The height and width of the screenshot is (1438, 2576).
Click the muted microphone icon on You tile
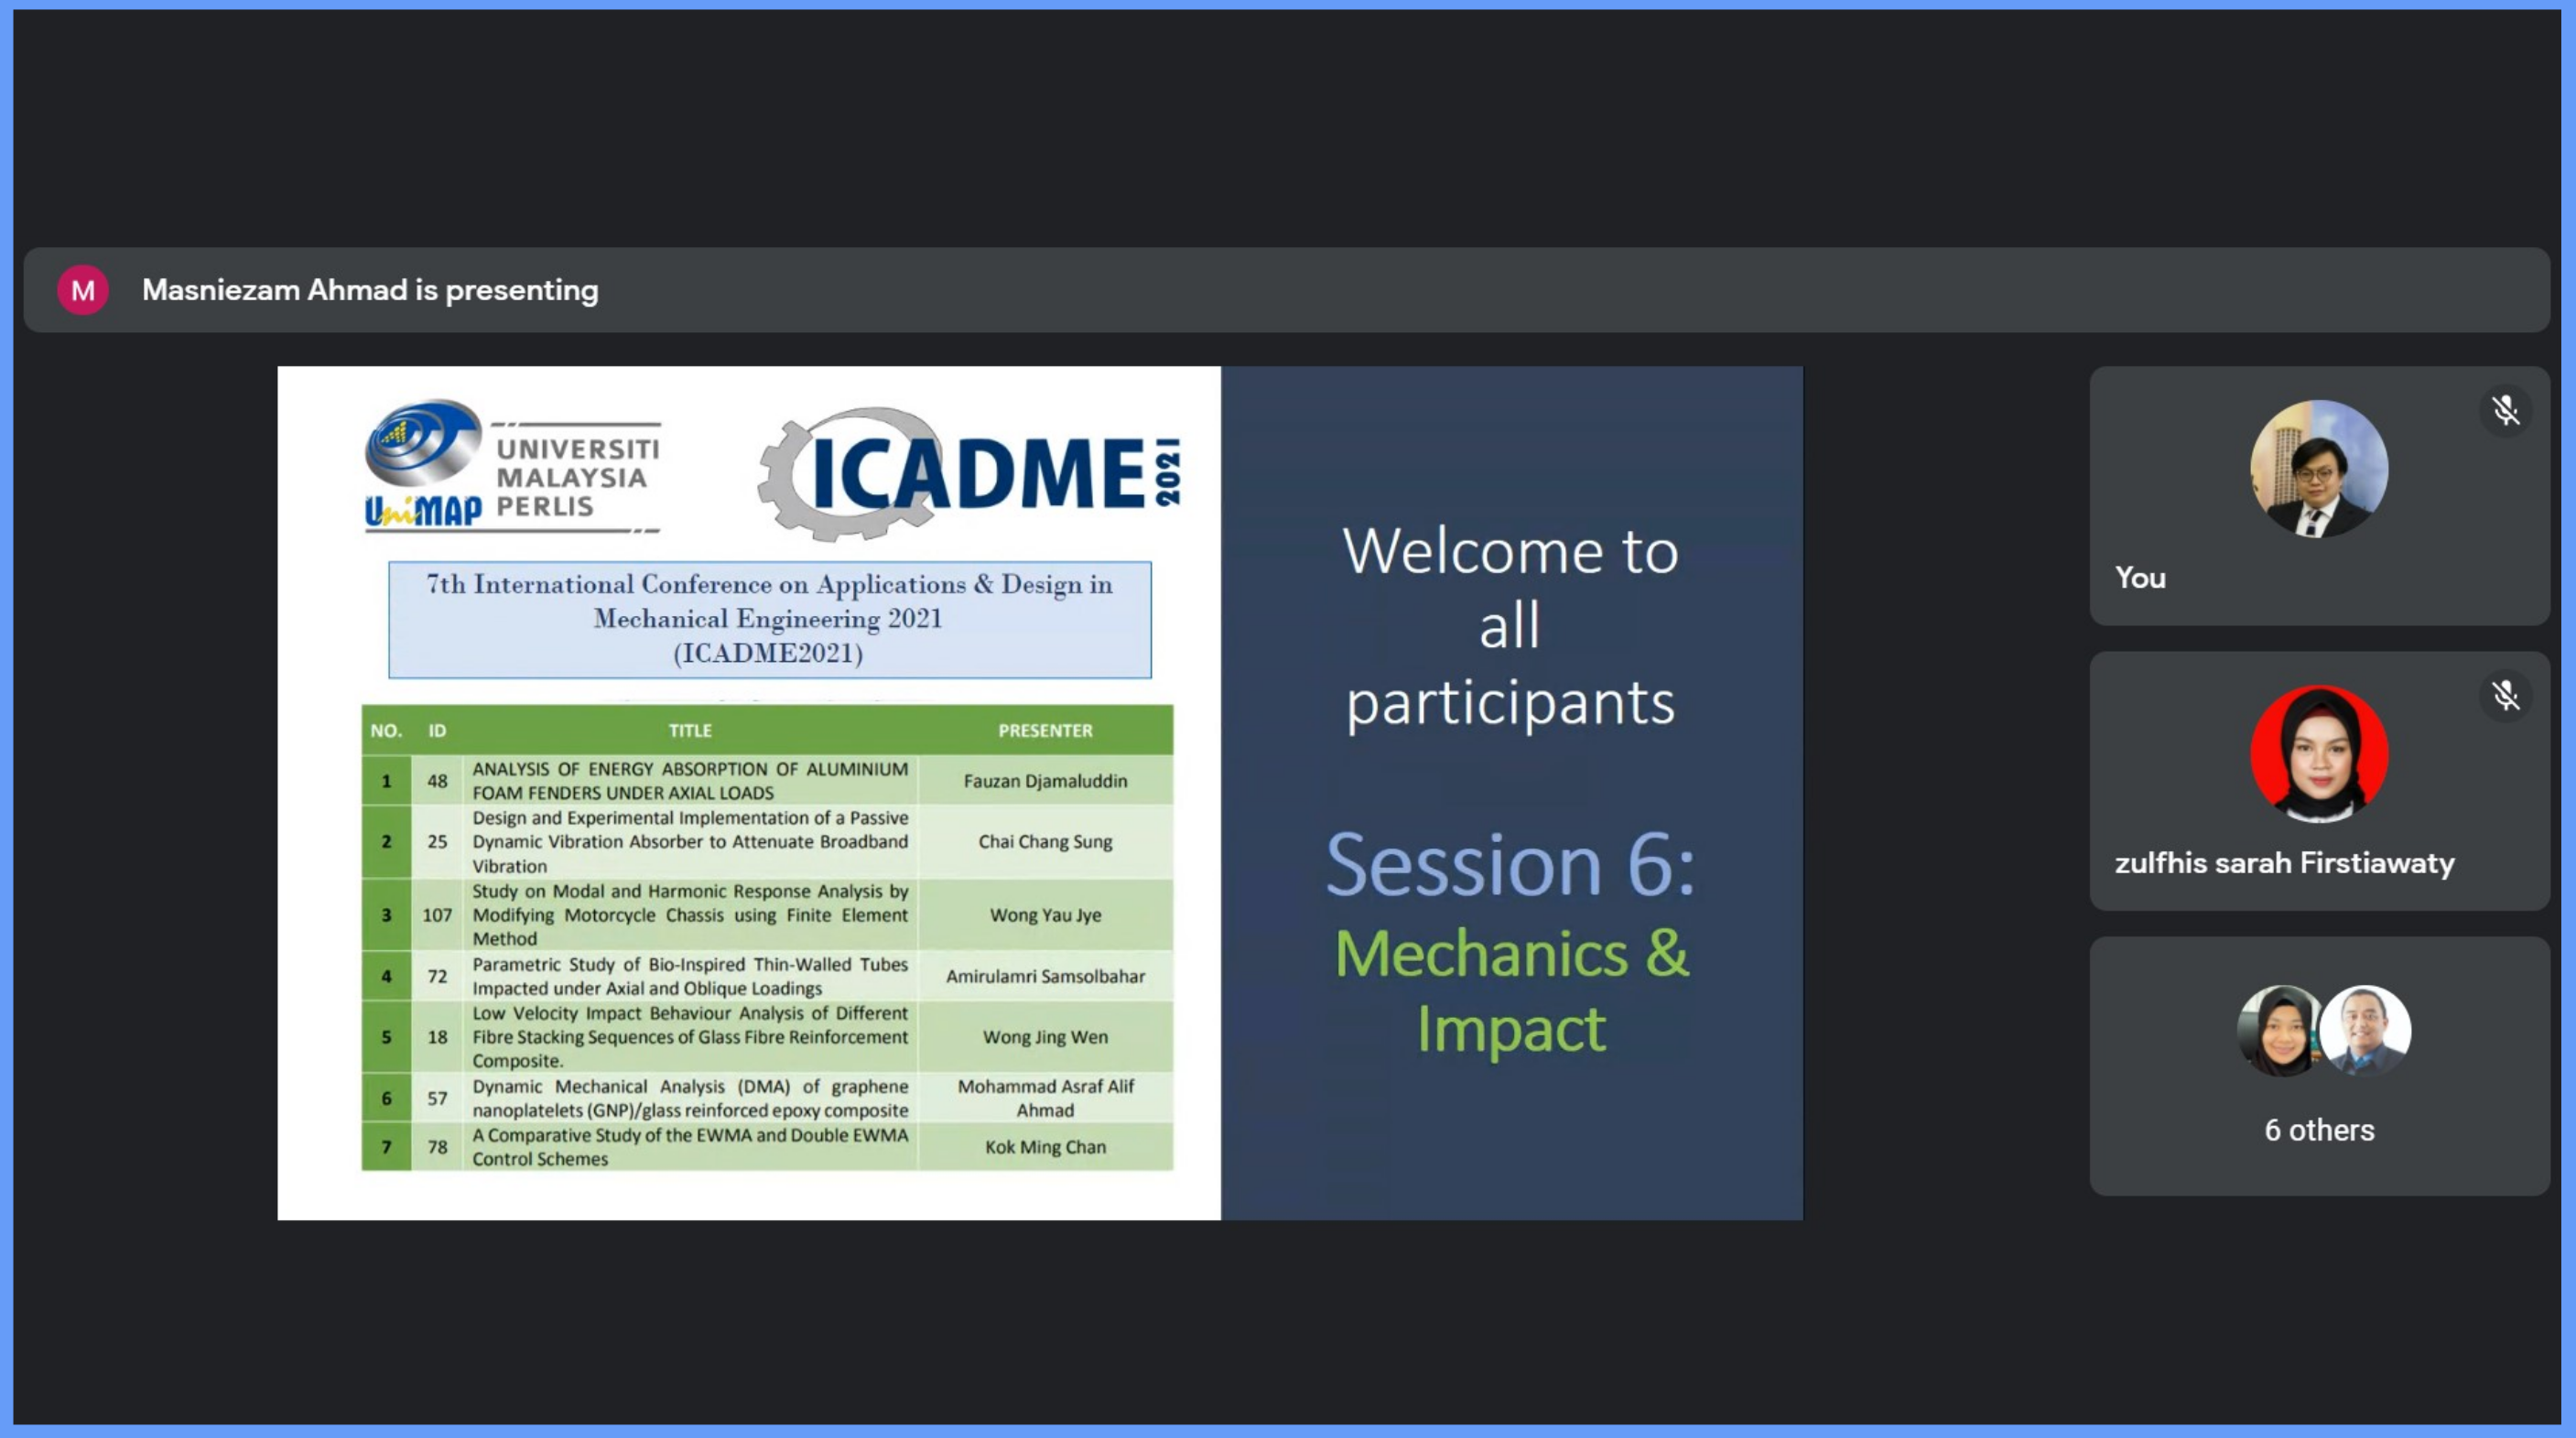(2505, 410)
